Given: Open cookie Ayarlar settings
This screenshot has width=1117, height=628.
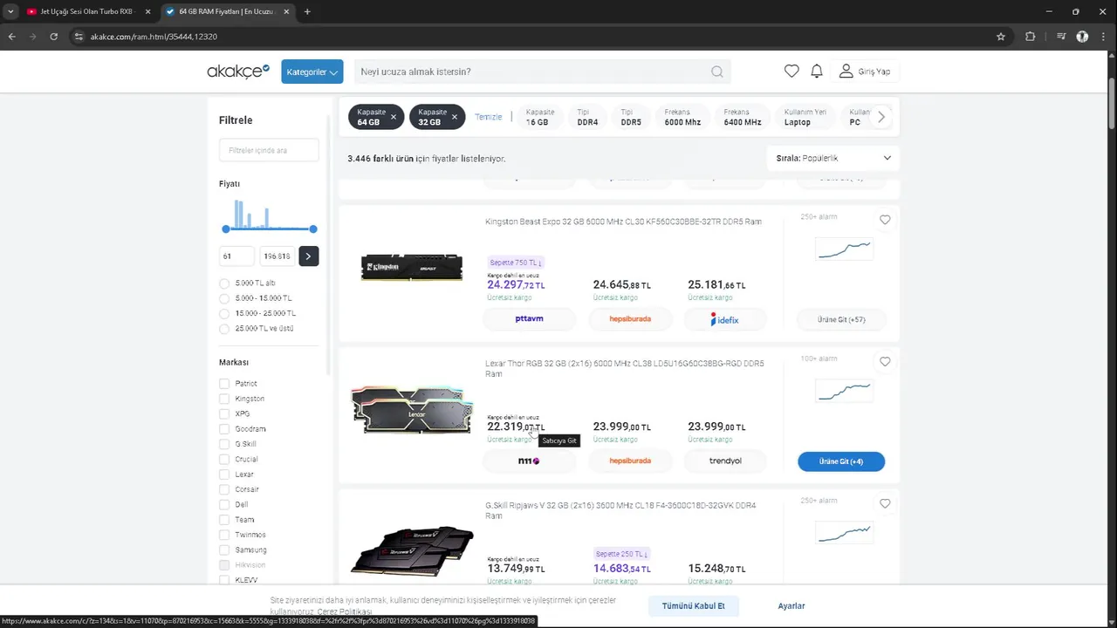Looking at the screenshot, I should tap(791, 606).
